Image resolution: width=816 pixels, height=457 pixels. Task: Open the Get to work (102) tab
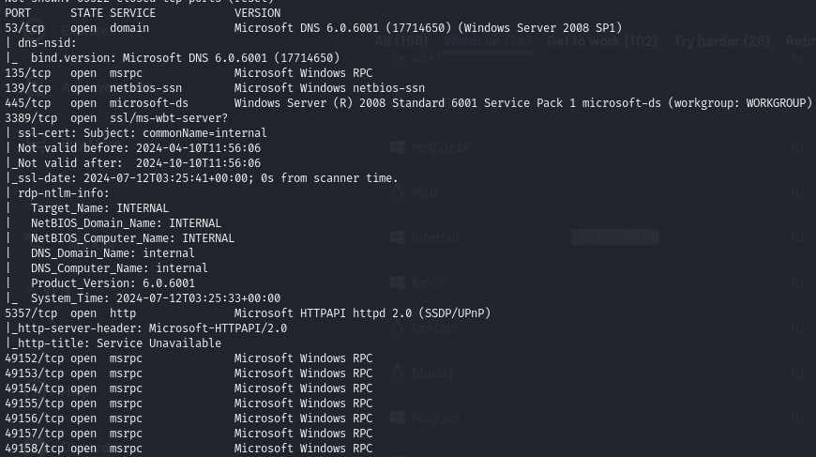point(601,41)
